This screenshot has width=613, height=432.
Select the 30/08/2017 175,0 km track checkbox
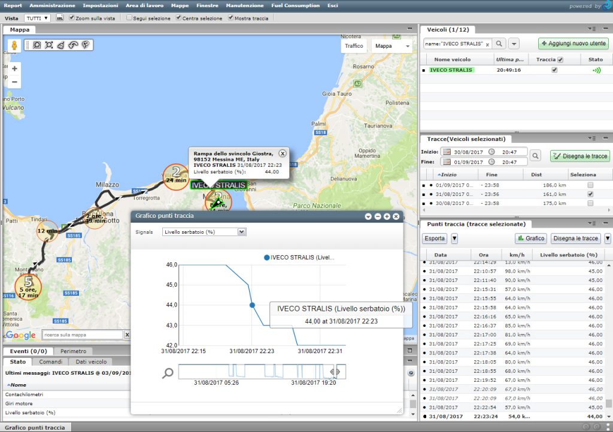click(590, 203)
